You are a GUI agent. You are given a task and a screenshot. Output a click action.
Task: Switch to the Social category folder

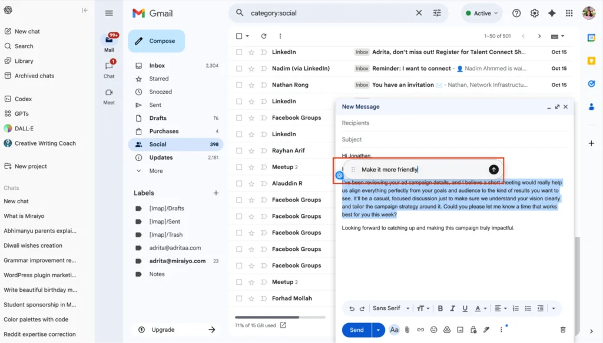click(x=158, y=144)
